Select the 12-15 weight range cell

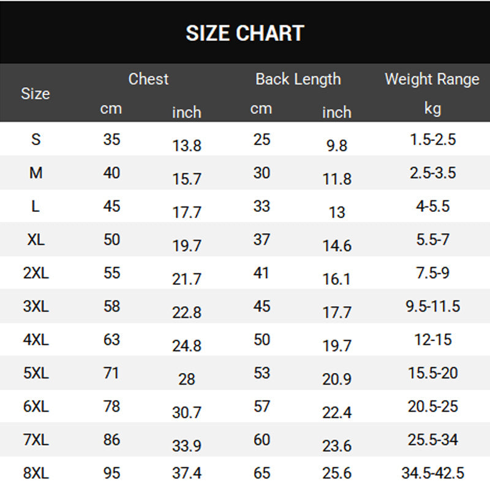(433, 340)
